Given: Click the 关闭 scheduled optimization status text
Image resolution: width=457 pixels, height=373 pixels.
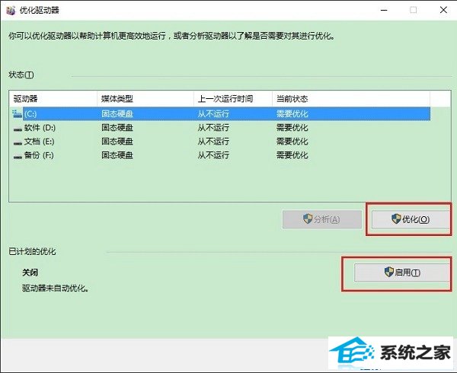Looking at the screenshot, I should (30, 273).
